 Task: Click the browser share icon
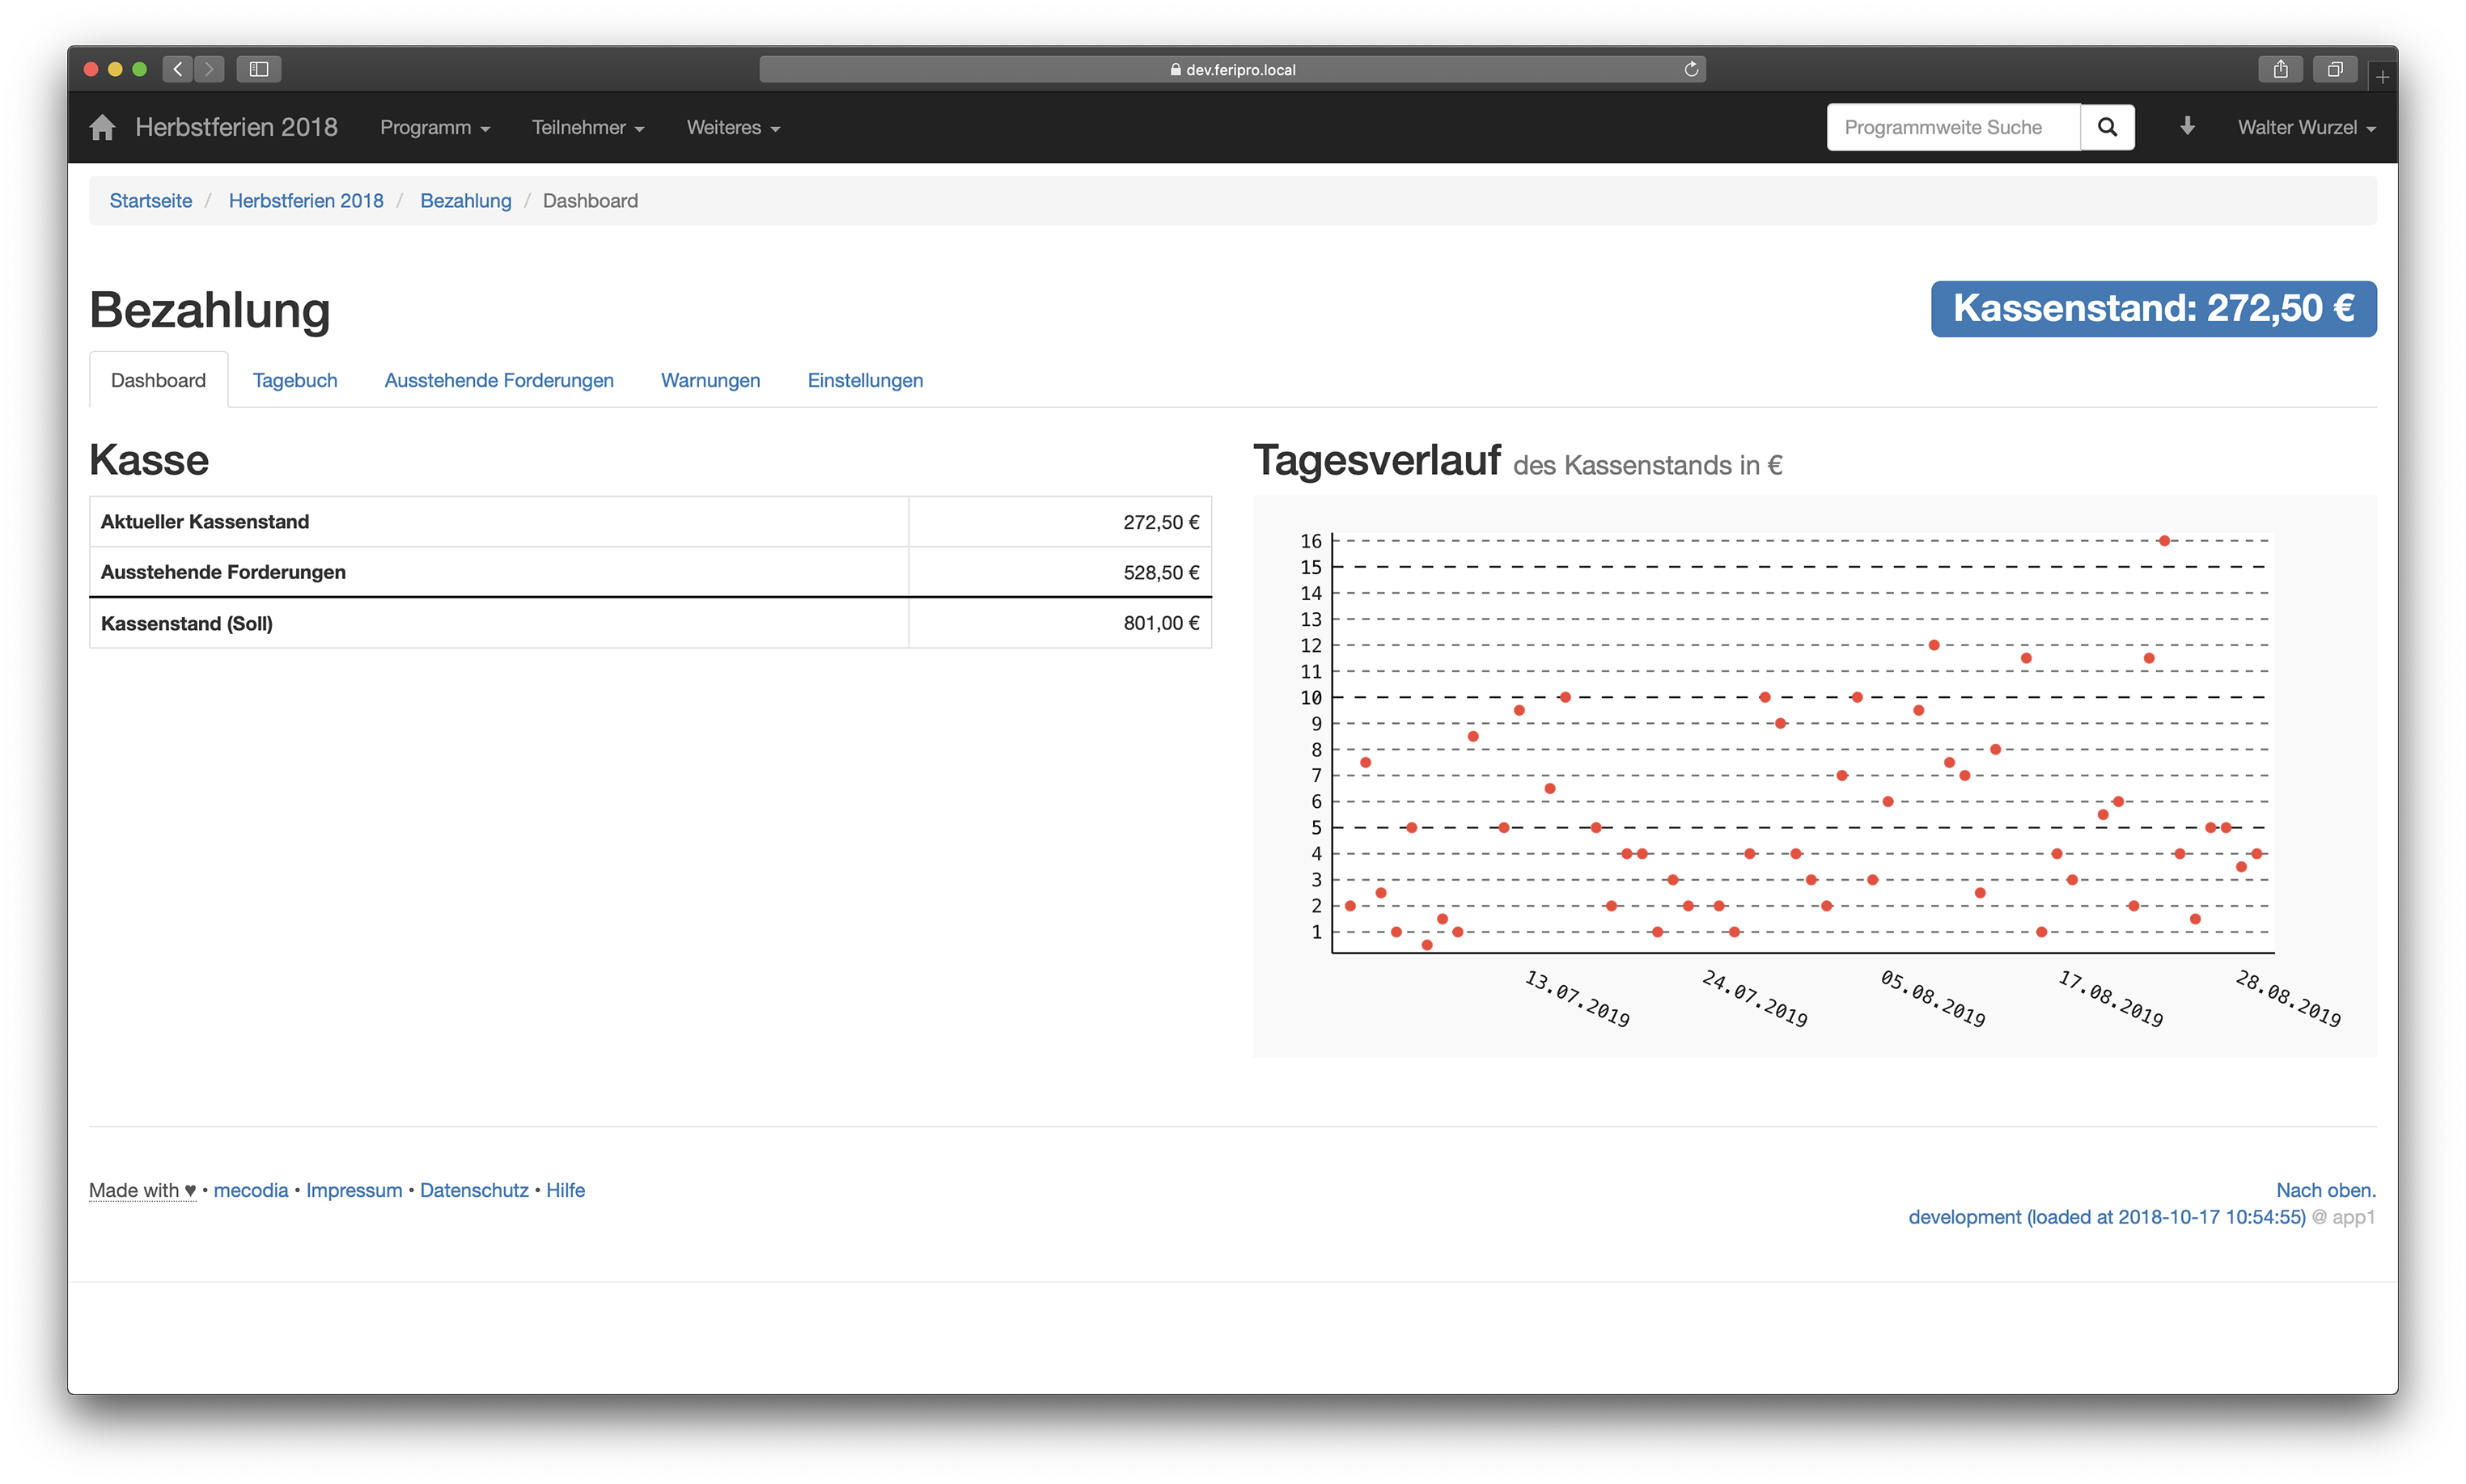click(x=2280, y=69)
